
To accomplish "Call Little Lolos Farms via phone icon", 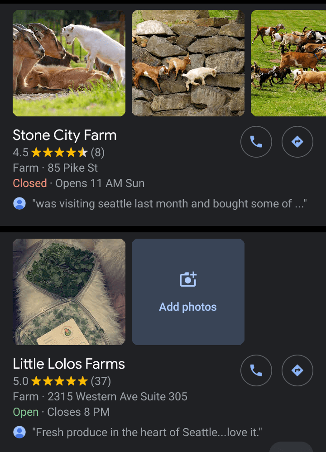I will point(256,370).
